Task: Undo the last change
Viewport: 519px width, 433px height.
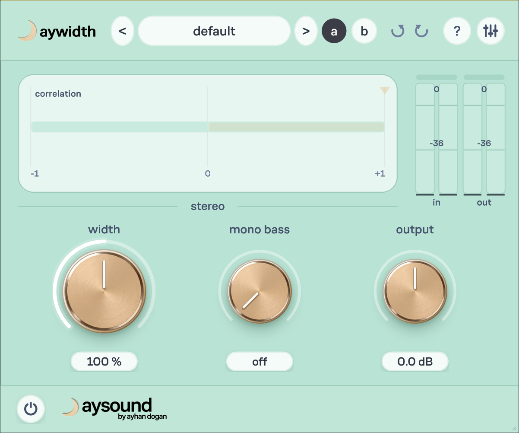Action: (398, 31)
